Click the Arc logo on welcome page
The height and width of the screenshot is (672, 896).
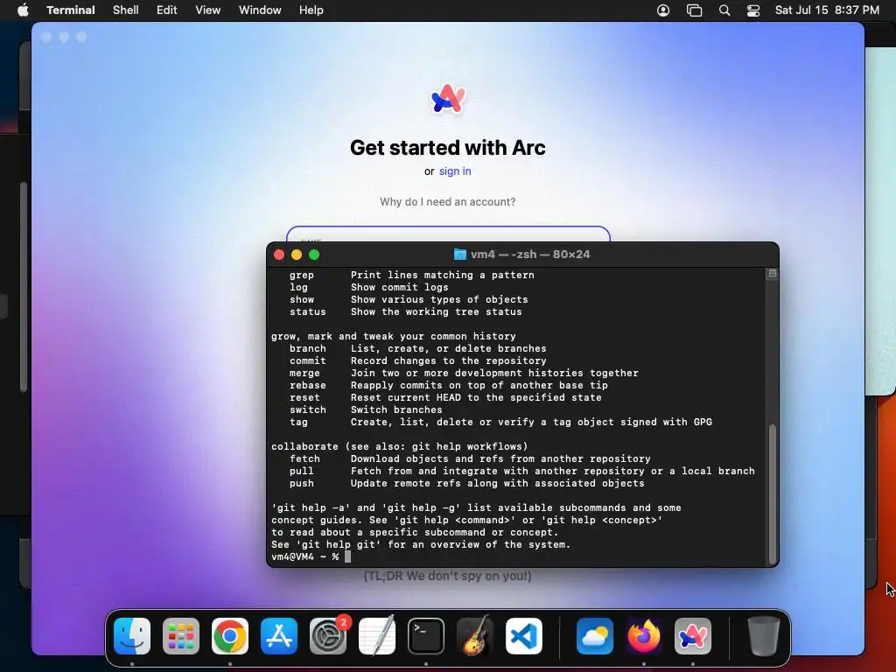pos(448,99)
